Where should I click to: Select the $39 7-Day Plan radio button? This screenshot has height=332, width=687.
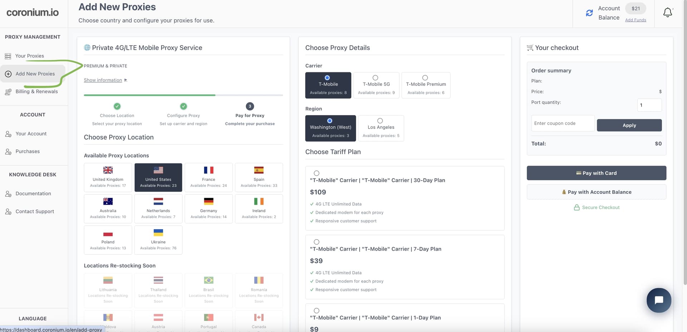coord(316,242)
